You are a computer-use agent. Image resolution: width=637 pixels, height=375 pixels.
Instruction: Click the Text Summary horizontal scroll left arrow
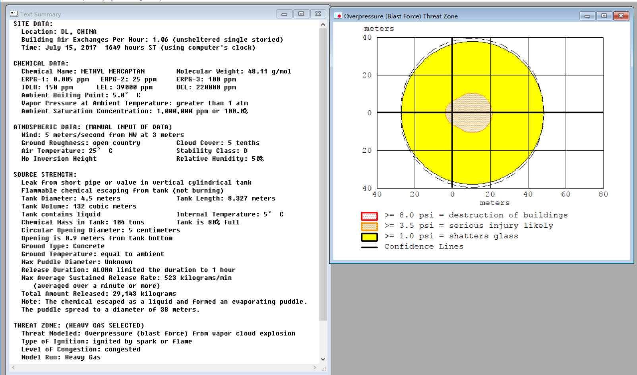14,367
